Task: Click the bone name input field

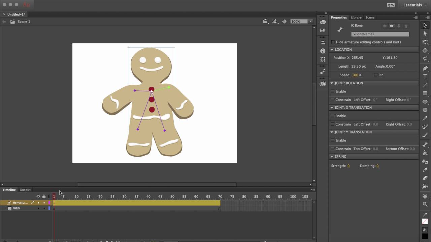Action: [380, 34]
